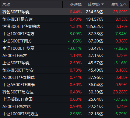Screen dimensions: 130x118
Task: Click the 45.57亿 turnover value
Action: [96, 63]
